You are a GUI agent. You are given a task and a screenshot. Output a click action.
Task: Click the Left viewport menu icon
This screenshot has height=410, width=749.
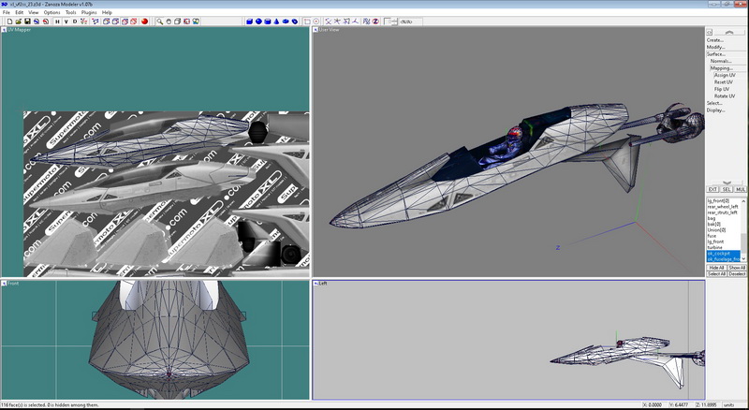[316, 284]
